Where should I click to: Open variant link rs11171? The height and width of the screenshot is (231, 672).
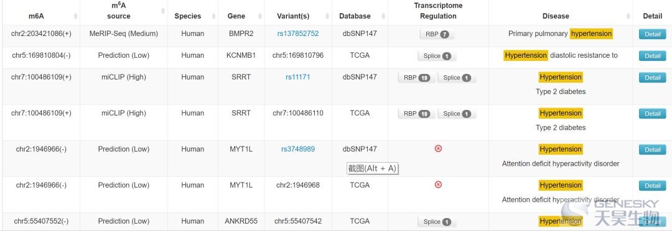[x=298, y=77]
